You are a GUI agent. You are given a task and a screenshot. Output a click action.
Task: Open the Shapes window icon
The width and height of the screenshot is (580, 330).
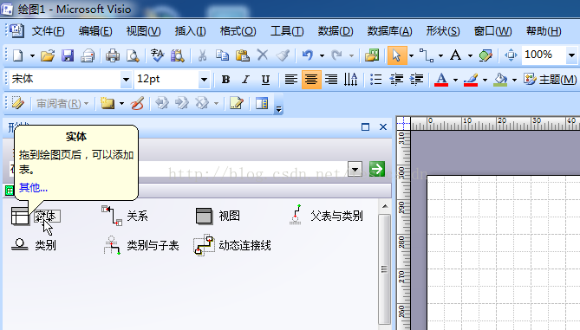[x=372, y=55]
